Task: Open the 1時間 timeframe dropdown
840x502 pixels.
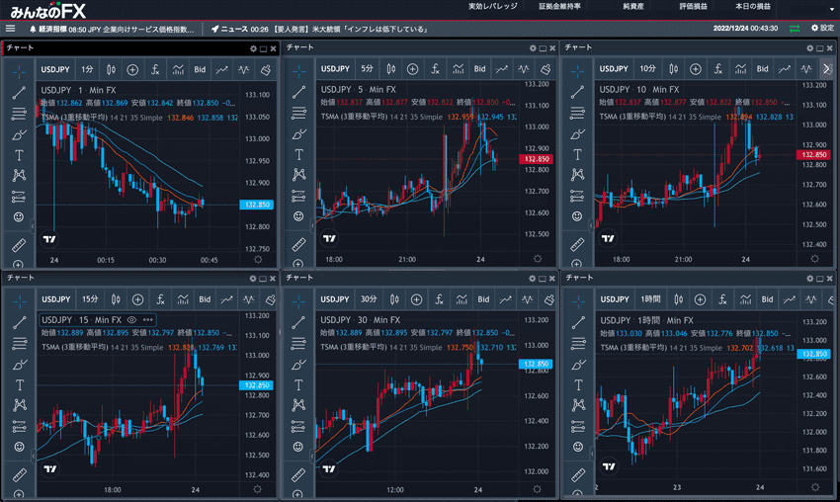Action: pos(650,299)
